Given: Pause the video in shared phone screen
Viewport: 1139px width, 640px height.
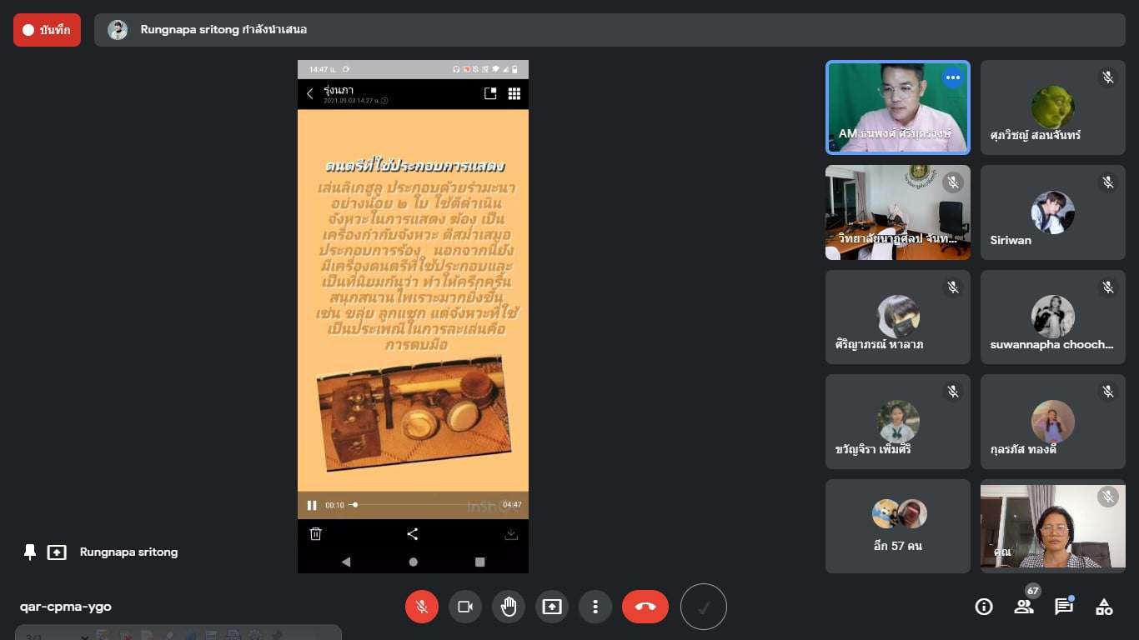Looking at the screenshot, I should click(312, 505).
